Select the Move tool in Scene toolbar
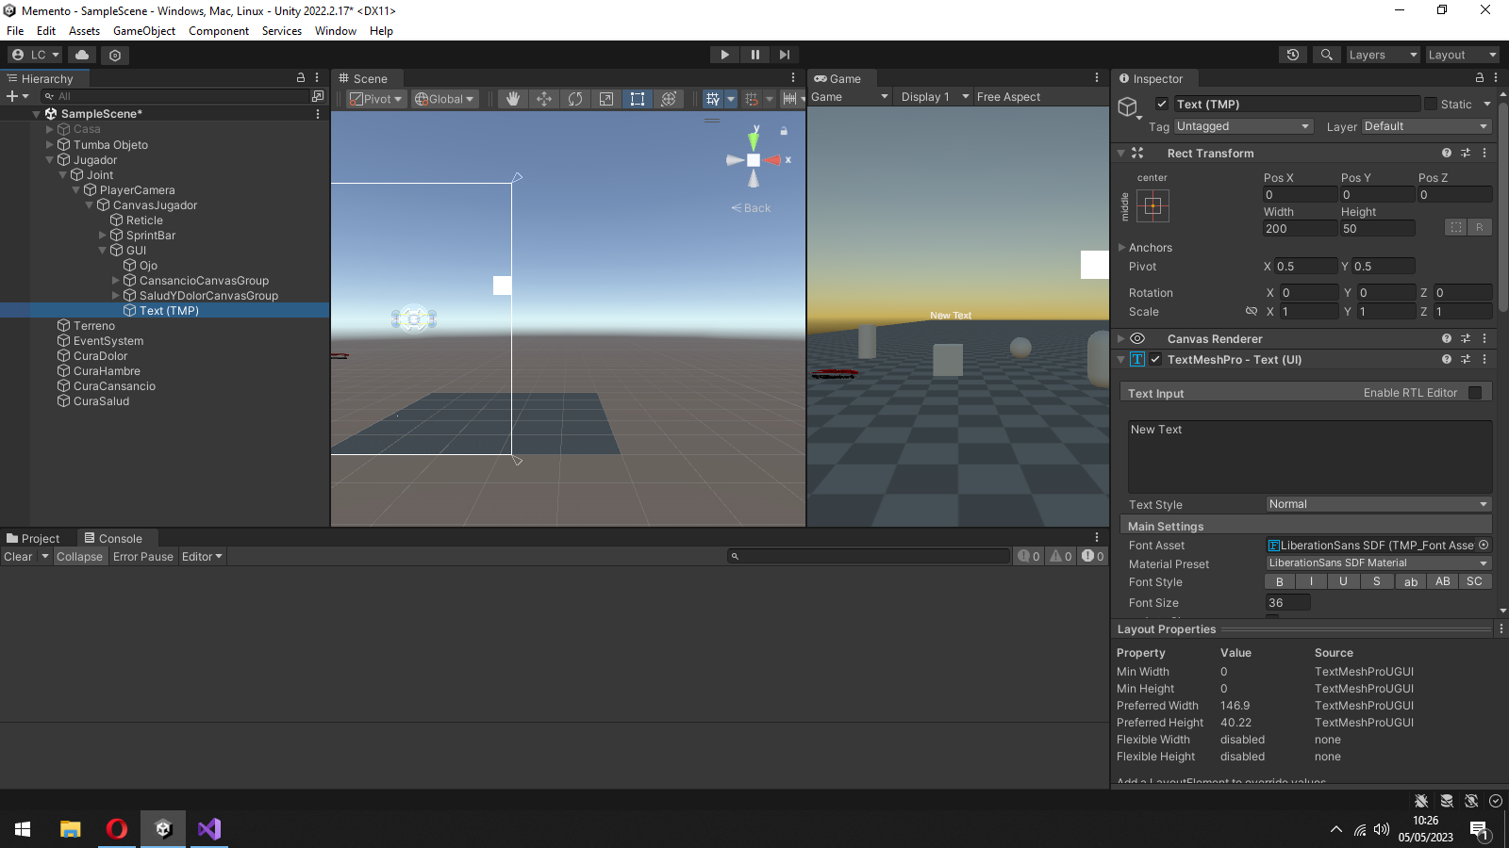 (544, 99)
